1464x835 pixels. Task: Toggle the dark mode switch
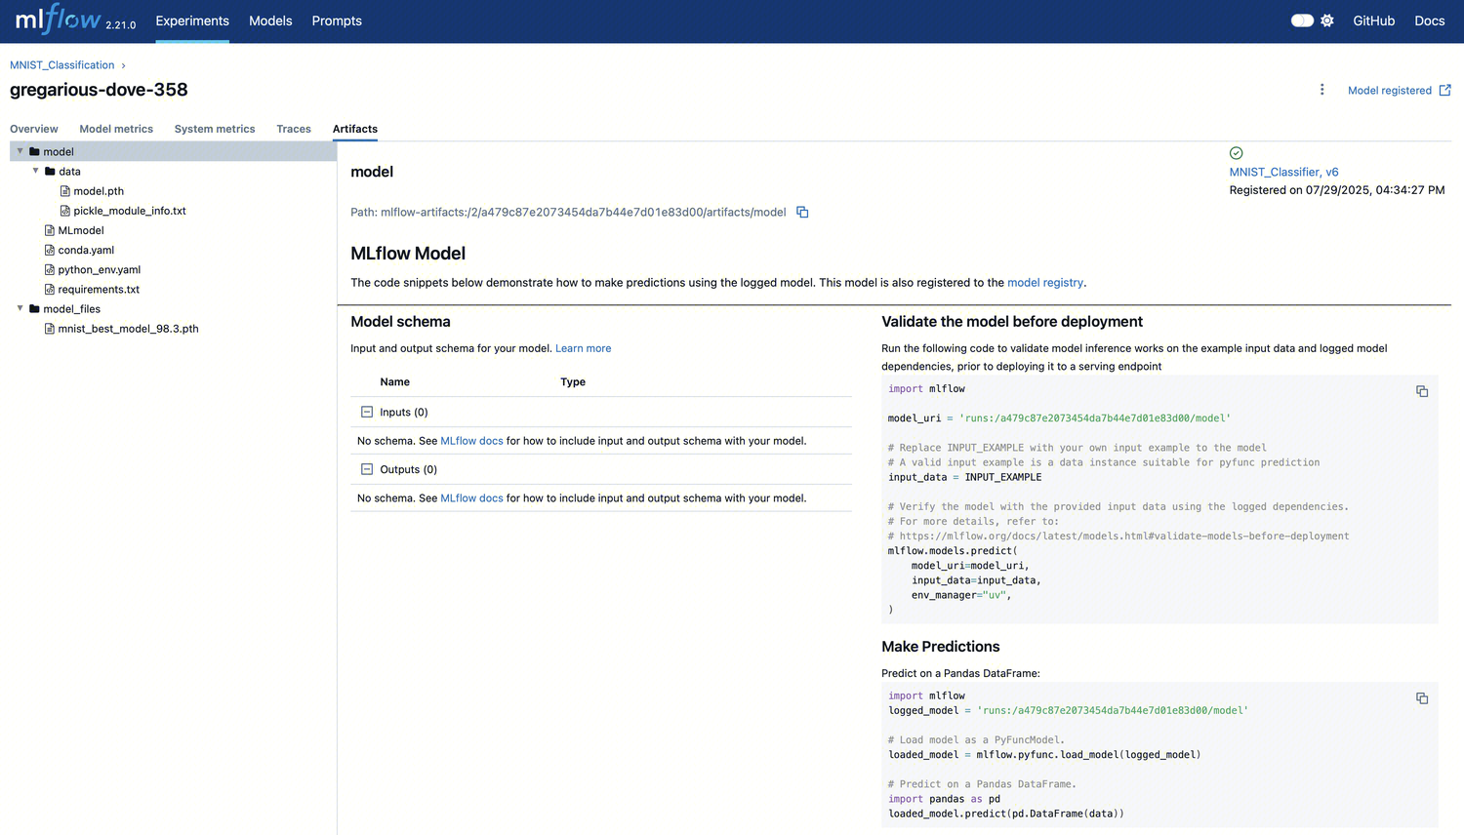point(1302,20)
